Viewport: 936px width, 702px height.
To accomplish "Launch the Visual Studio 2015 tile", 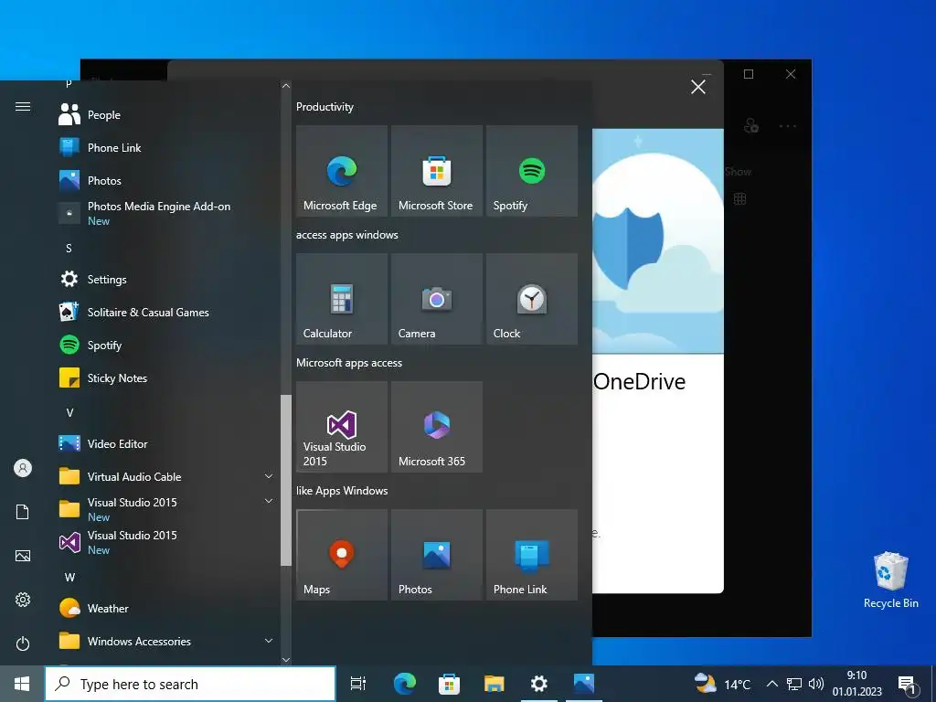I will (x=342, y=427).
